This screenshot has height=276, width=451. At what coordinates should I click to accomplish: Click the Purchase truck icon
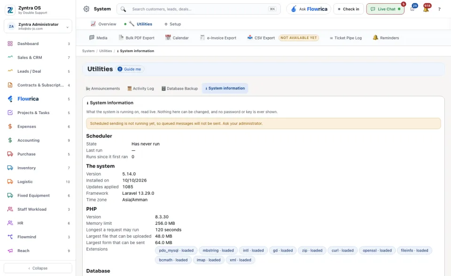pos(10,154)
